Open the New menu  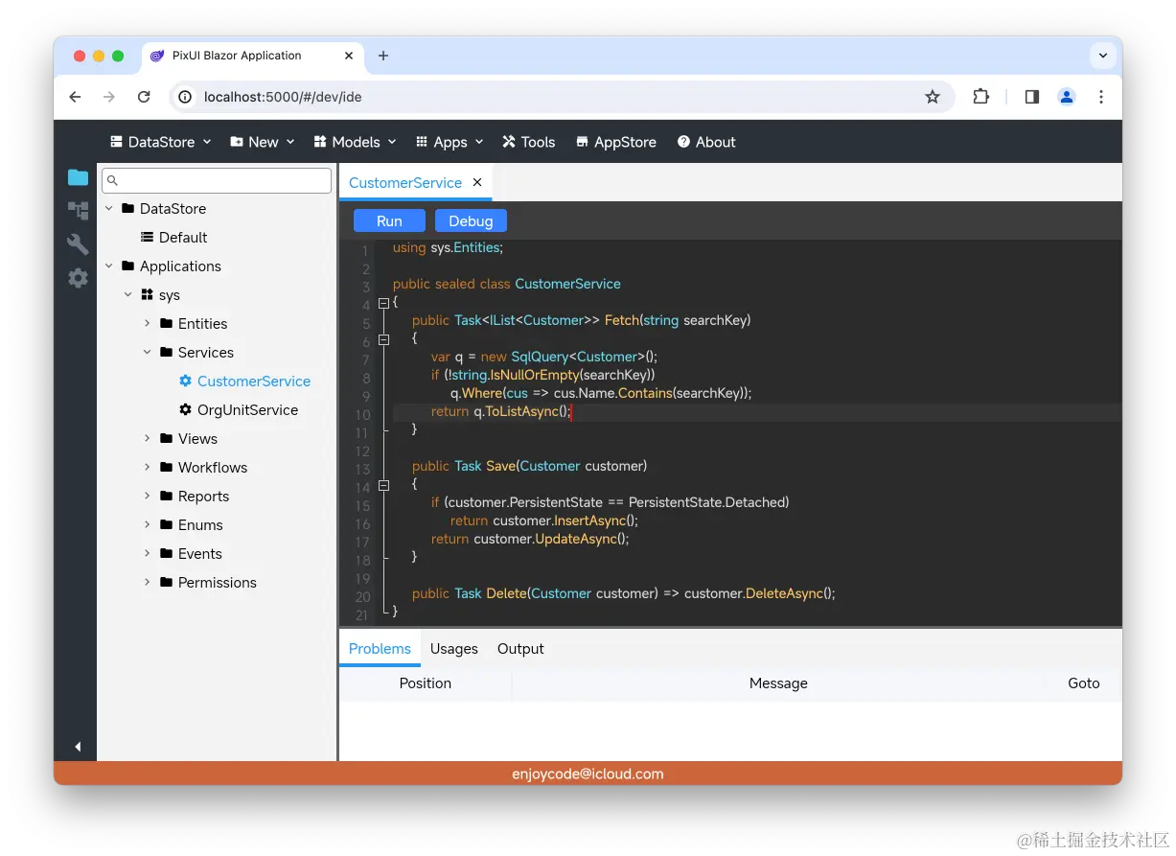263,142
